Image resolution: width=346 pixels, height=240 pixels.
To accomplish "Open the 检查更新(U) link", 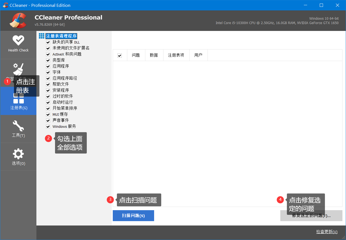I will point(327,232).
